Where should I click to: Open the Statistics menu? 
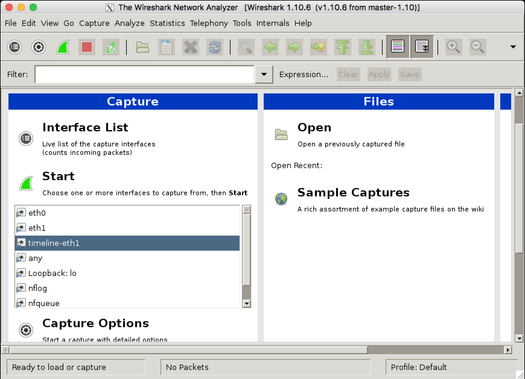point(167,23)
